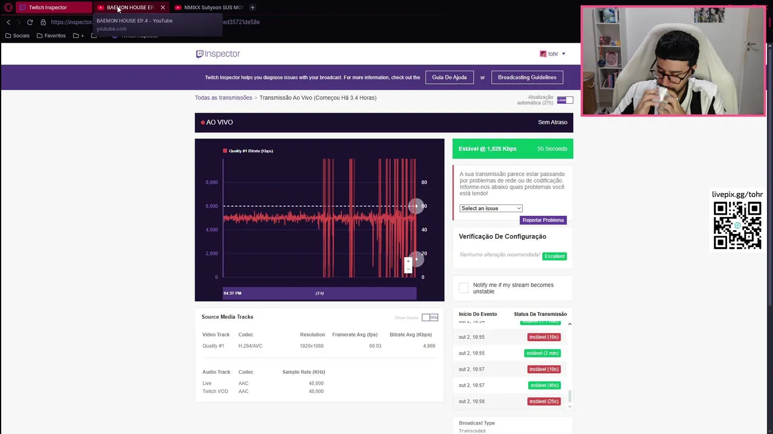Click the H.264/AVC codec value

click(x=250, y=346)
